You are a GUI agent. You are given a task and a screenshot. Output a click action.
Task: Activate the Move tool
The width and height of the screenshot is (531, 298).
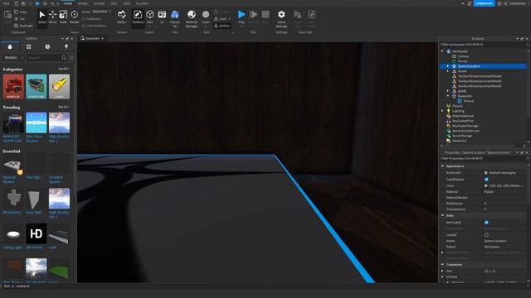tap(52, 17)
